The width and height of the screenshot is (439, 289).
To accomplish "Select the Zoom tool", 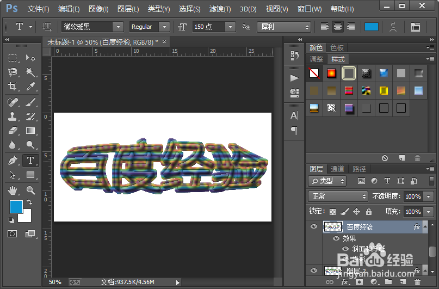I will click(30, 190).
